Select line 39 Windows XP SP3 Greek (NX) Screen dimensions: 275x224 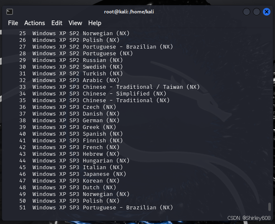[x=68, y=127]
